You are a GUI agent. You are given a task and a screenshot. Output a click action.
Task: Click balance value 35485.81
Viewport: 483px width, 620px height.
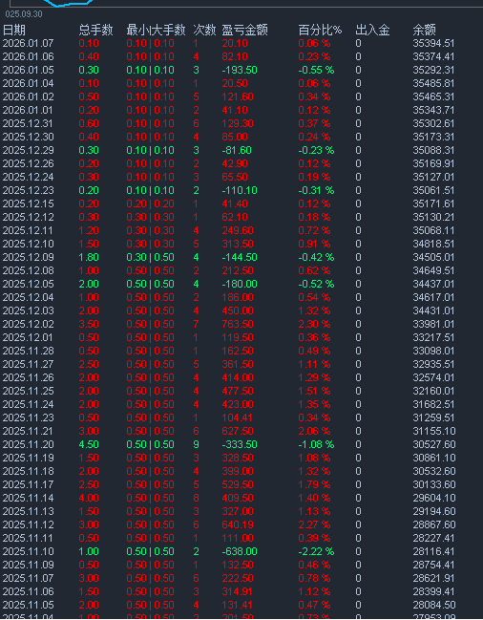(433, 83)
